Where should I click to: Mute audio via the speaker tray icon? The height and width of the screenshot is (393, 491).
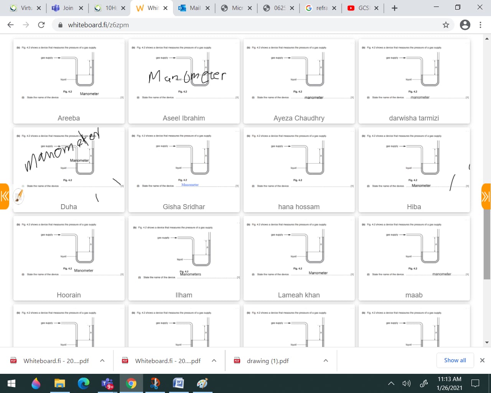pos(407,383)
